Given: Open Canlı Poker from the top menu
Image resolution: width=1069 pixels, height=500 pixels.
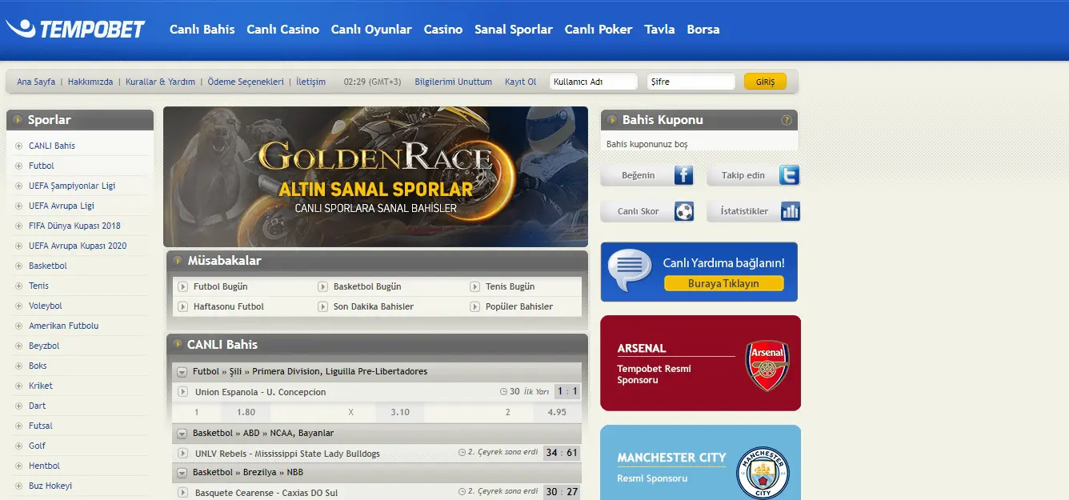Looking at the screenshot, I should tap(599, 30).
